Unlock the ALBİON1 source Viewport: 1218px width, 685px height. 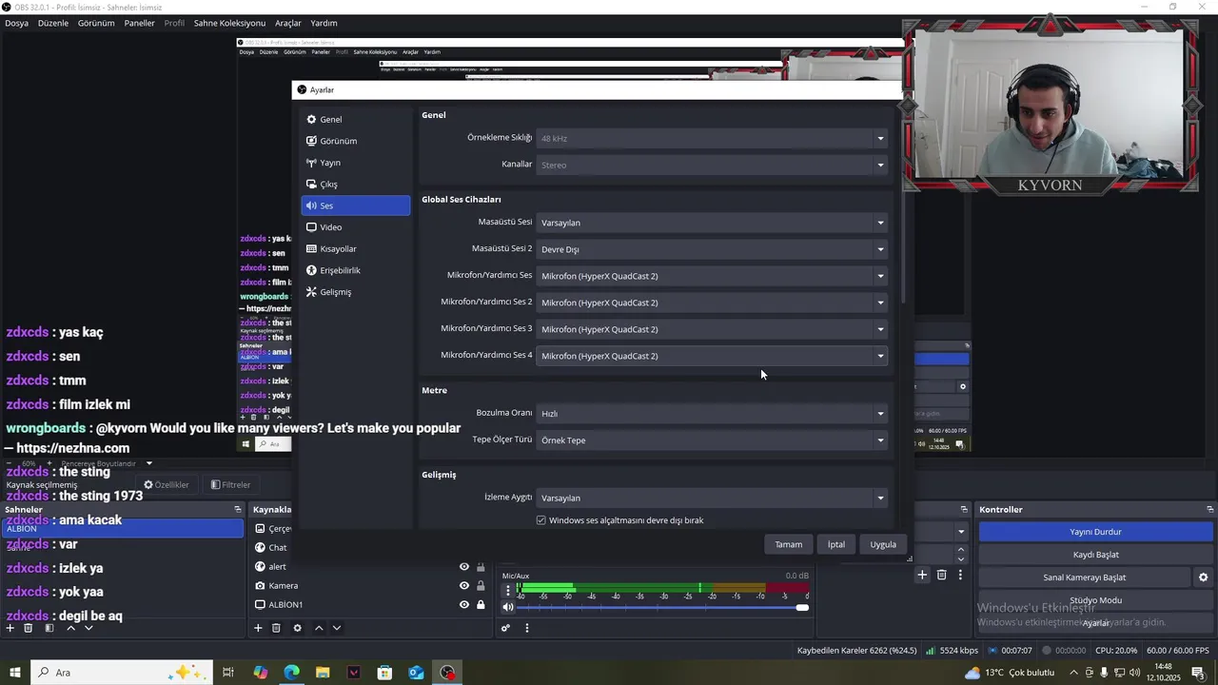tap(481, 605)
